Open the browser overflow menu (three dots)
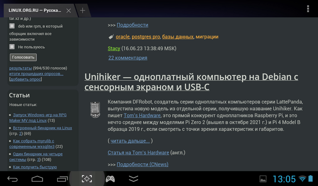318x186 pixels. (308, 9)
